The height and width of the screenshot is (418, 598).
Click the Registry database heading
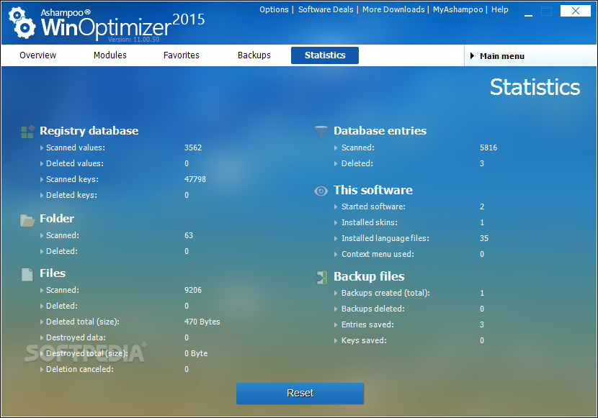89,130
